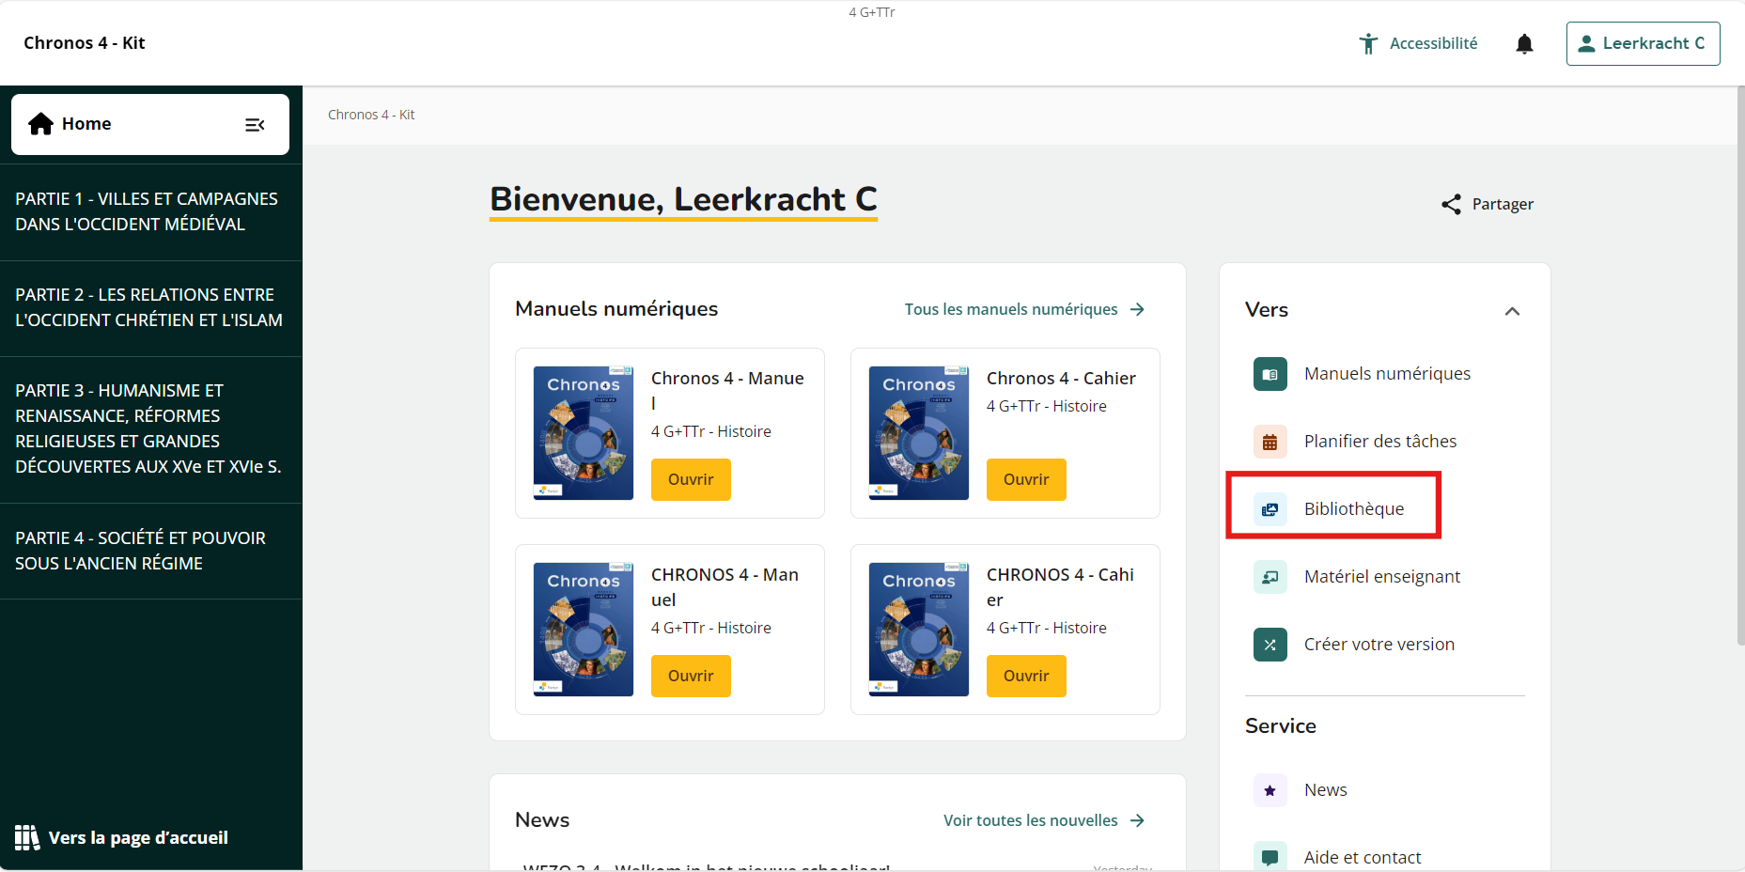Click the Bibliothèque link
The width and height of the screenshot is (1745, 872).
tap(1354, 509)
